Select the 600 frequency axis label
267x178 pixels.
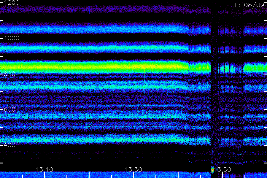pyautogui.click(x=9, y=109)
